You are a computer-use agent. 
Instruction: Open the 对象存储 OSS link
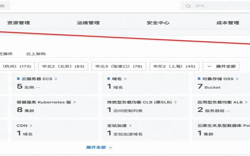tap(218, 79)
